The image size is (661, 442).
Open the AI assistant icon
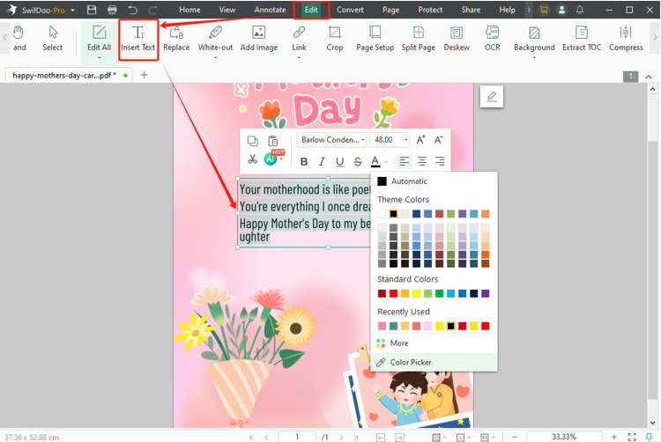[x=271, y=158]
